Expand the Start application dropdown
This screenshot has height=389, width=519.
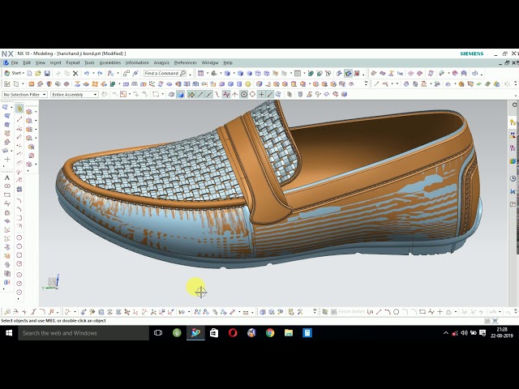[x=24, y=74]
